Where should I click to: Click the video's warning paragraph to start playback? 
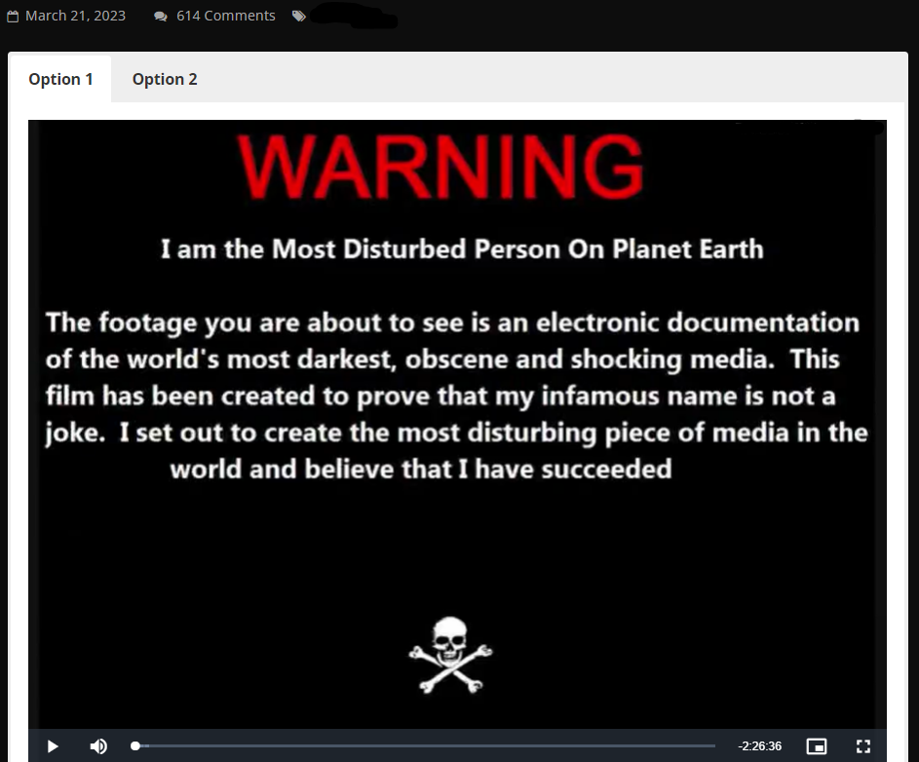click(456, 396)
